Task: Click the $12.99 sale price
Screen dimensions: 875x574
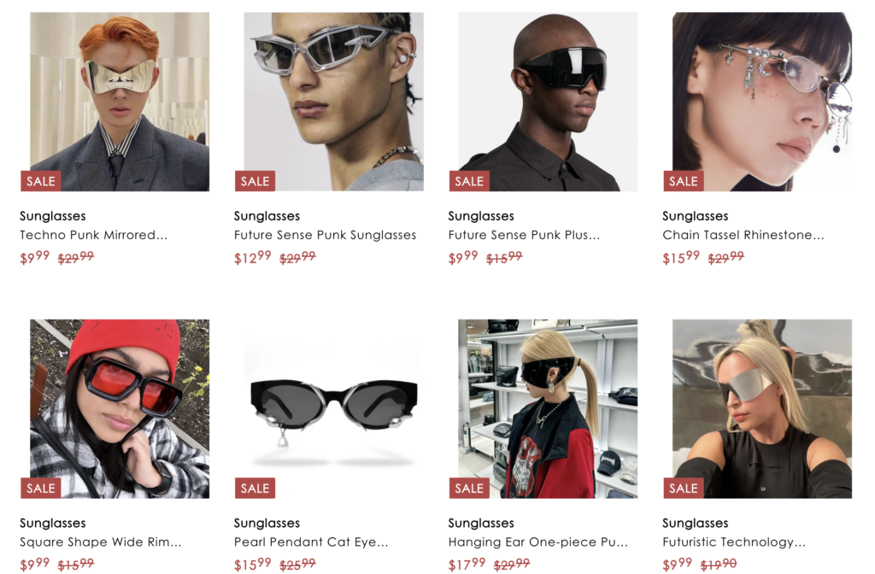Action: click(252, 257)
